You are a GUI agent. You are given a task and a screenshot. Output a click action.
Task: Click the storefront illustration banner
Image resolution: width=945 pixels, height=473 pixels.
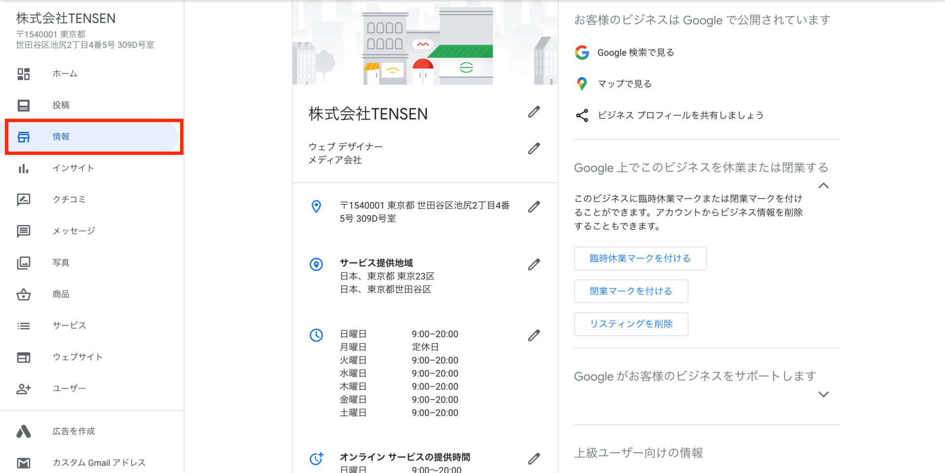point(425,42)
